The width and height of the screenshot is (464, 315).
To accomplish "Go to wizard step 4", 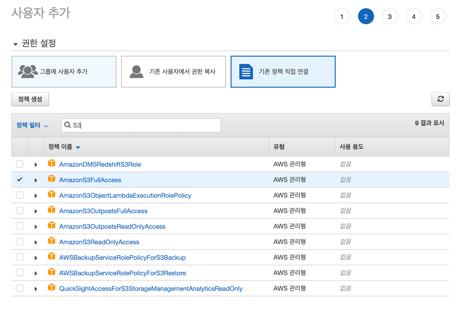I will coord(414,16).
